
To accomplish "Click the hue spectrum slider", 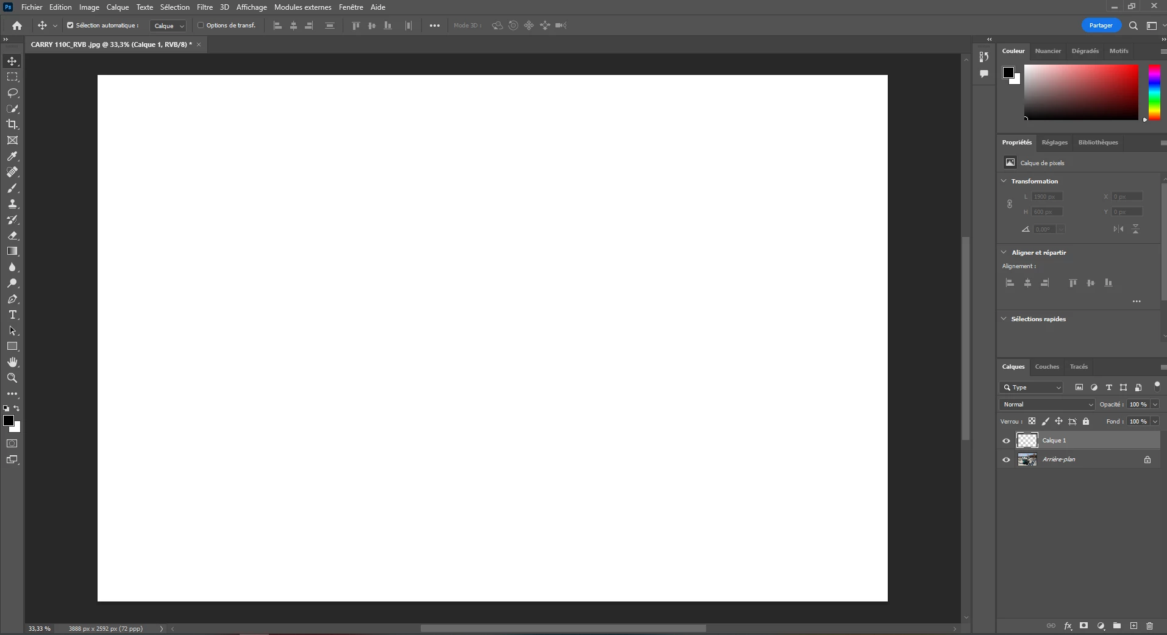I will tap(1154, 93).
